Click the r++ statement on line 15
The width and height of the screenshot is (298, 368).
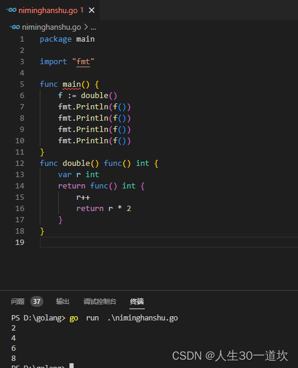pos(83,197)
